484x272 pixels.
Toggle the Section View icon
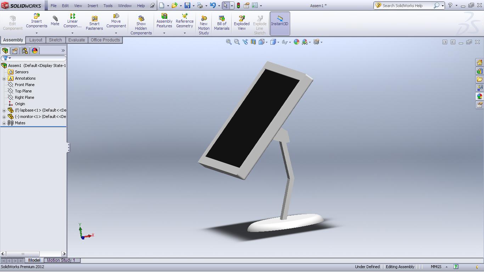click(253, 42)
